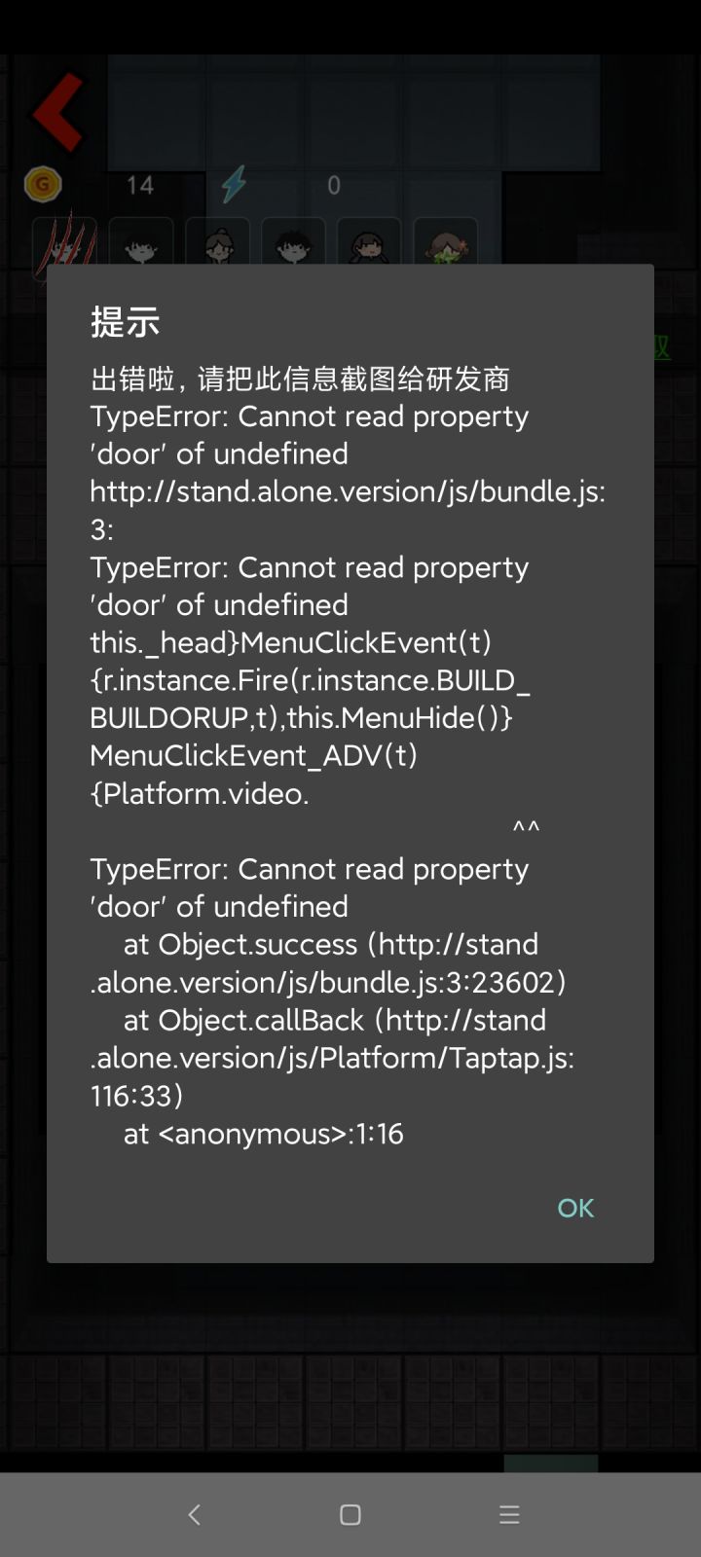Dismiss the error dialog with OK

pyautogui.click(x=575, y=1208)
